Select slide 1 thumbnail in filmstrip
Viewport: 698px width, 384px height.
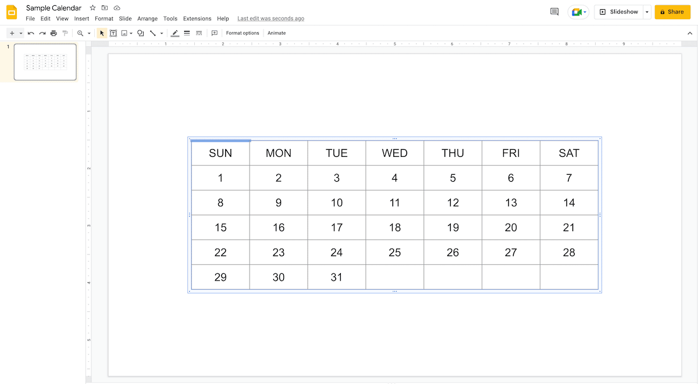pos(45,62)
